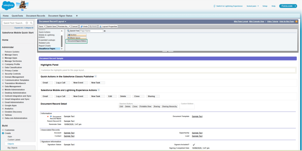Click the palette list scroll down arrow
Screen dimensions: 302x151
click(x=62, y=49)
